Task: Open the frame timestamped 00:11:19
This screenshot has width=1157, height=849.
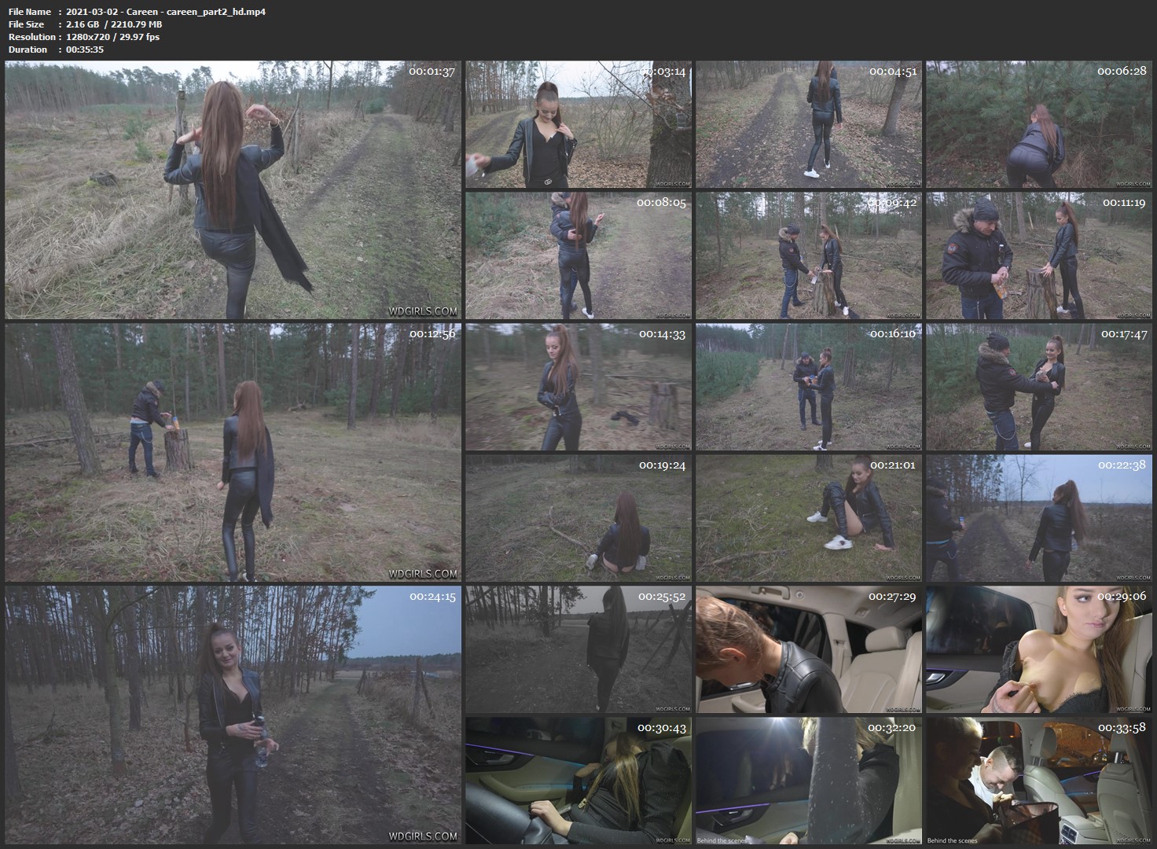Action: pyautogui.click(x=1039, y=255)
